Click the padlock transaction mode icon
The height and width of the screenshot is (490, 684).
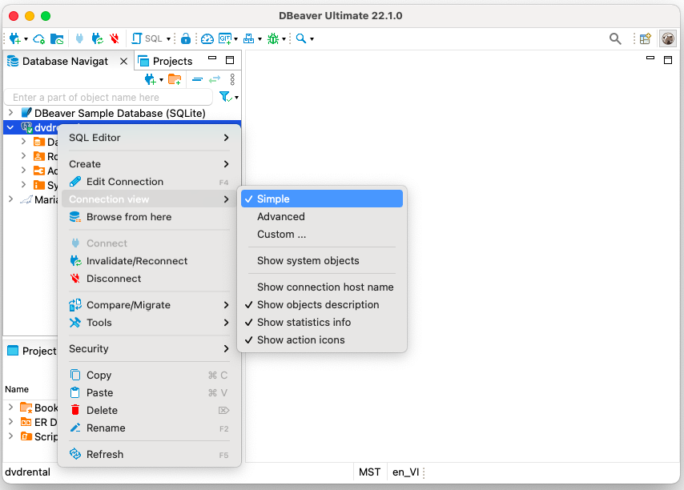coord(186,38)
